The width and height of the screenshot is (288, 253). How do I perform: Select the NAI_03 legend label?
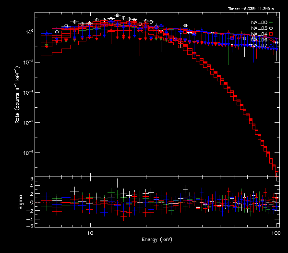[259, 28]
